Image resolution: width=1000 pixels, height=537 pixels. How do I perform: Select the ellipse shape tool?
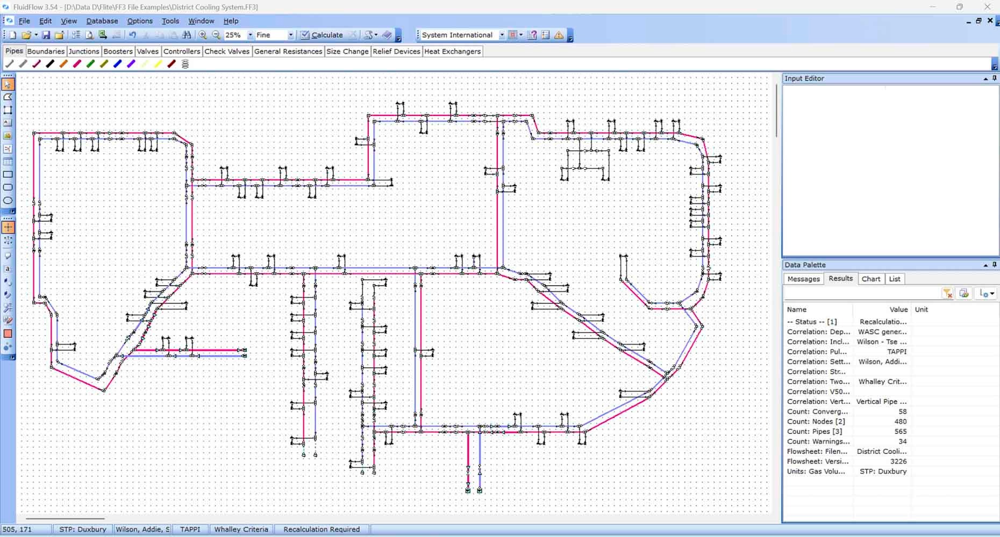(8, 200)
